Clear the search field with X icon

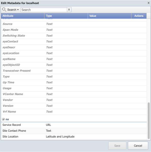69,10
